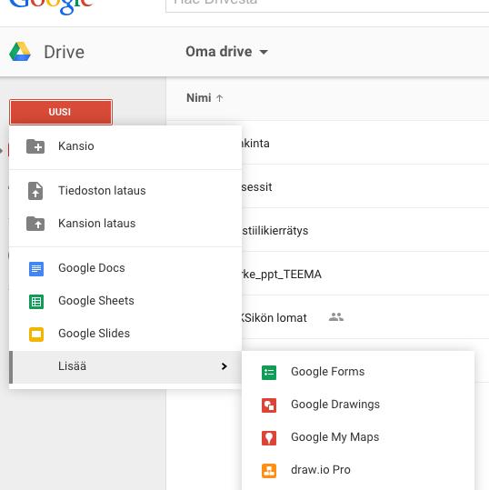Open the Oma drive dropdown arrow

click(264, 52)
